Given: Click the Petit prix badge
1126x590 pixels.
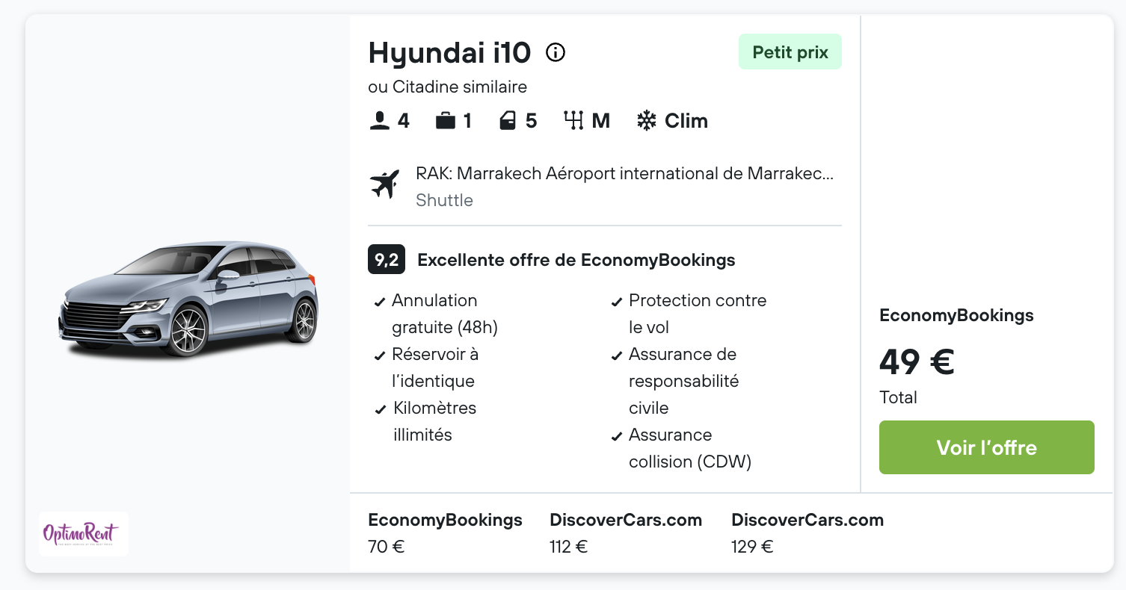Looking at the screenshot, I should coord(790,52).
